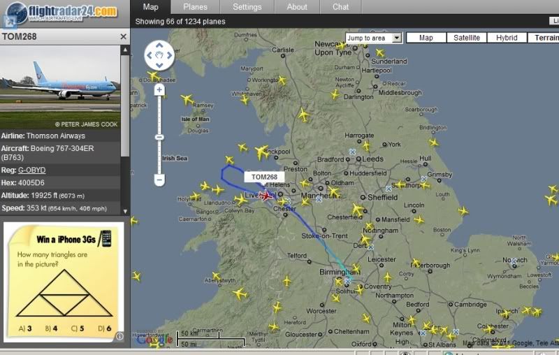This screenshot has width=559, height=355.
Task: Open the Jump to area dropdown
Action: [374, 38]
